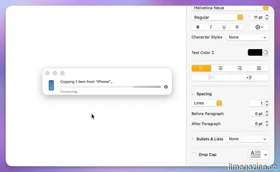280x172 pixels.
Task: Click Before Paragraph 0 pt field
Action: (x=257, y=114)
